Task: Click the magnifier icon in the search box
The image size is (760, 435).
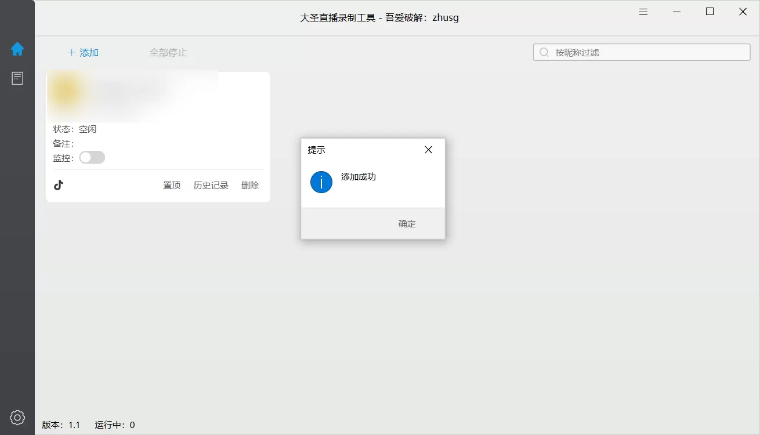Action: point(543,52)
